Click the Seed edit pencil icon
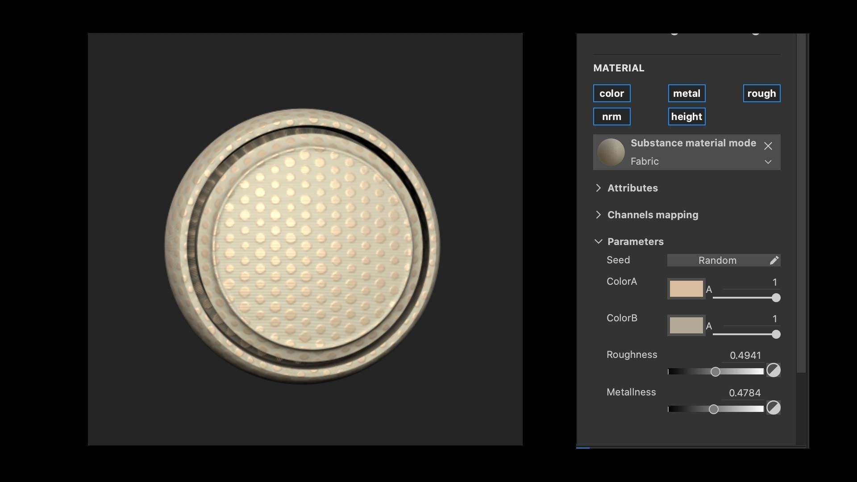 [x=774, y=260]
